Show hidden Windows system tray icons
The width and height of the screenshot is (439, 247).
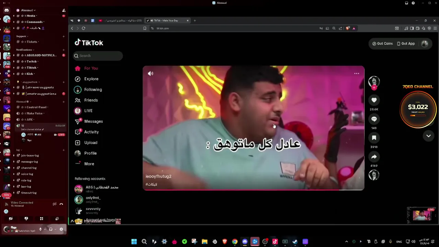[346, 242]
